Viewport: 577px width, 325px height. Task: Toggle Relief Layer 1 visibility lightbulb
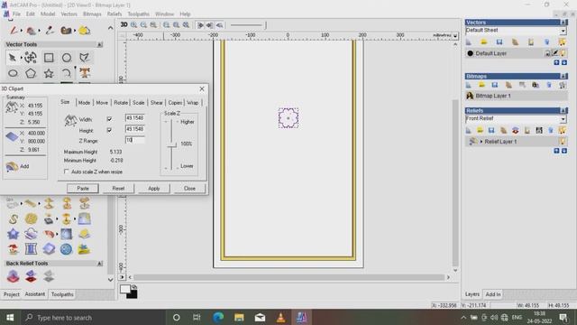563,142
